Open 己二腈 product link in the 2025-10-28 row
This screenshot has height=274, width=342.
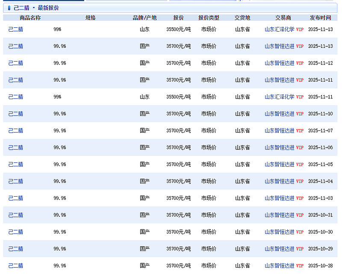pos(16,266)
